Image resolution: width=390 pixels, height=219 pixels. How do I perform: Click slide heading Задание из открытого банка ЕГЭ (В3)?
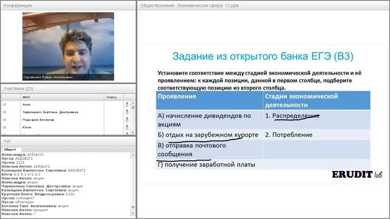pos(263,56)
